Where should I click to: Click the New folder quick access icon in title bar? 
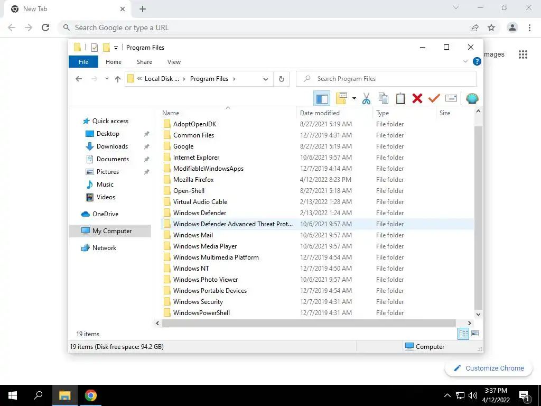[x=106, y=47]
